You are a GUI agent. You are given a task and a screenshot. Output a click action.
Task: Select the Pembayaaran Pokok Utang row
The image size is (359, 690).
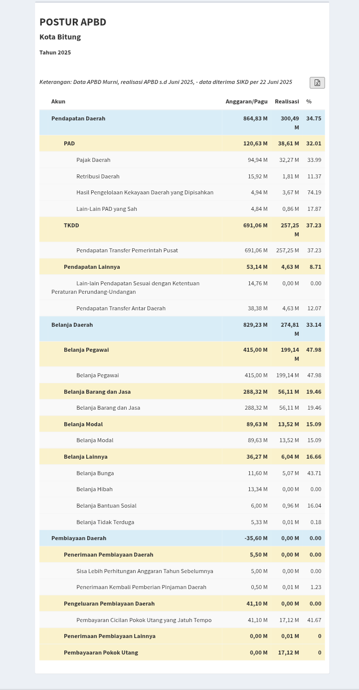pyautogui.click(x=101, y=653)
